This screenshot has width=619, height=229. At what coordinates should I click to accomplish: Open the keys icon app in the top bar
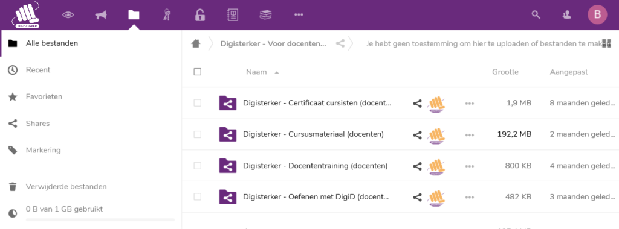click(x=167, y=15)
